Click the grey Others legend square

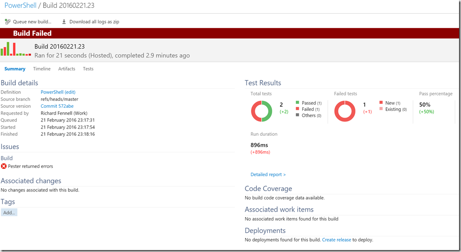297,115
